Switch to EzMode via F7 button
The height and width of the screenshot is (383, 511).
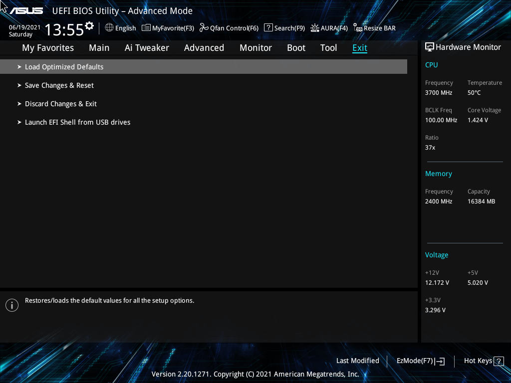pyautogui.click(x=420, y=361)
